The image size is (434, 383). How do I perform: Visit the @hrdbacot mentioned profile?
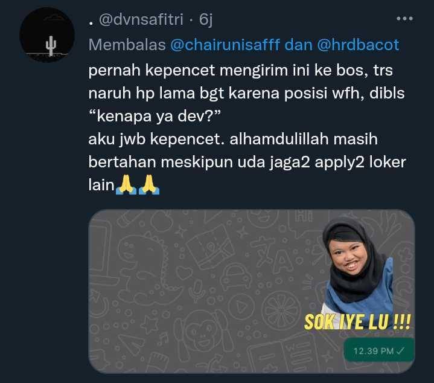[x=358, y=45]
